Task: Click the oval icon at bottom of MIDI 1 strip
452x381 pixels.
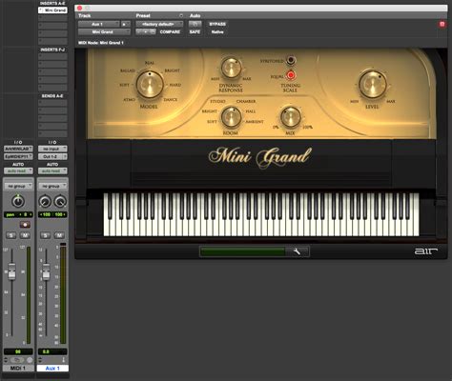Action: click(17, 360)
